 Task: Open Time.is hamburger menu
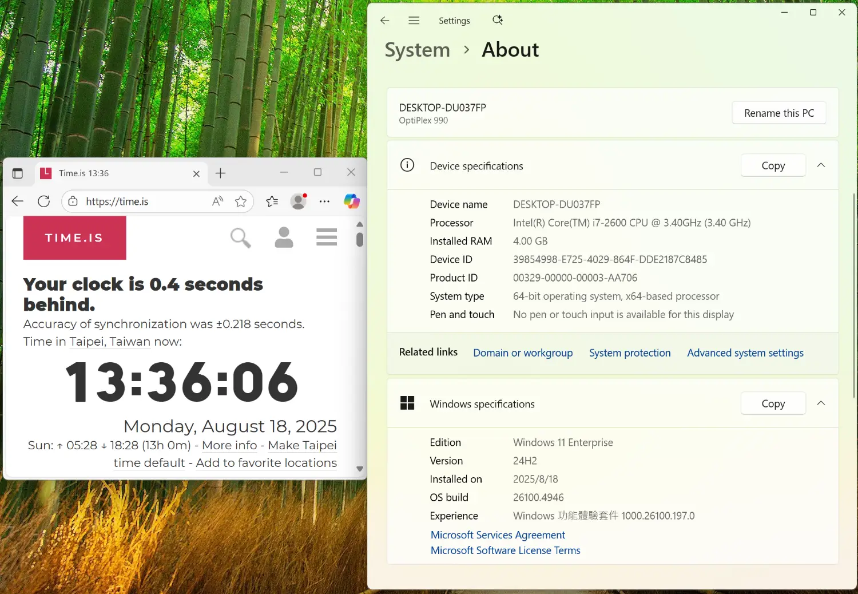(327, 237)
